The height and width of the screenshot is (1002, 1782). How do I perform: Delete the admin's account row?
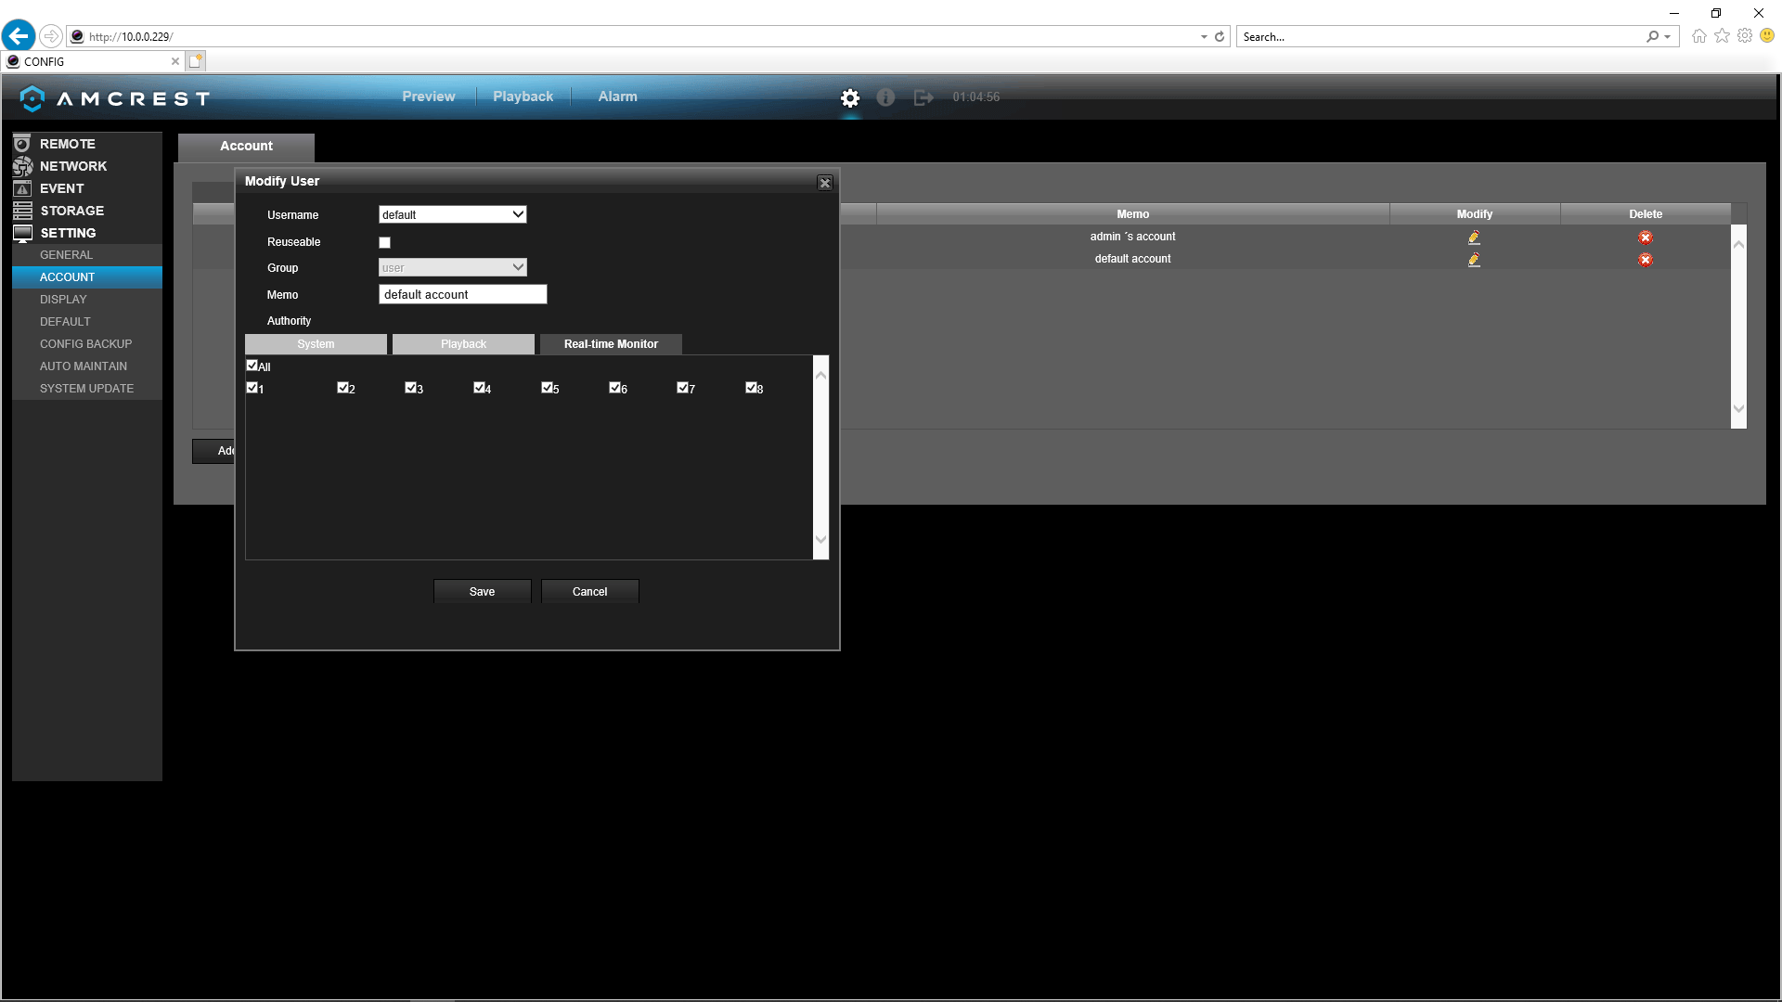tap(1646, 238)
